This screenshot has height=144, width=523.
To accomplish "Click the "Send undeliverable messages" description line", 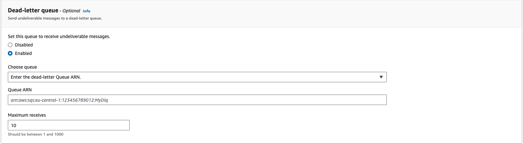I will (55, 18).
